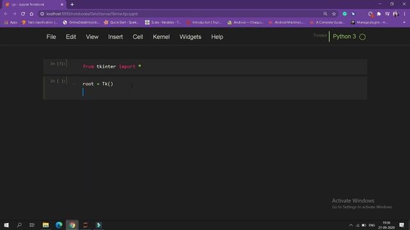The image size is (410, 230).
Task: Open the taskbar clock and date
Action: pyautogui.click(x=386, y=225)
